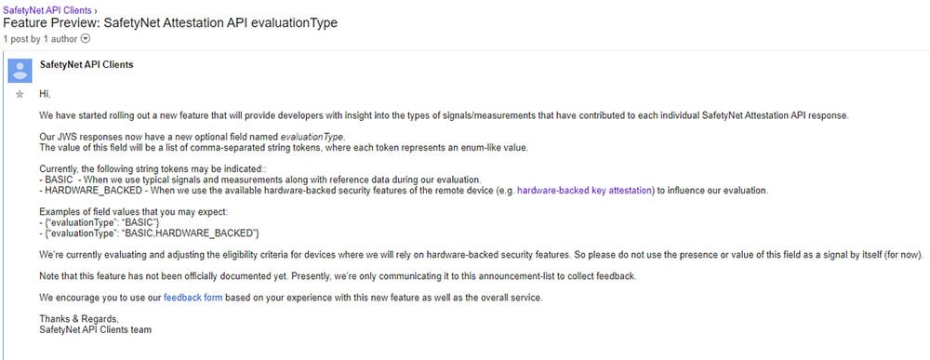Image resolution: width=930 pixels, height=360 pixels.
Task: Open the feedback form link
Action: (193, 298)
